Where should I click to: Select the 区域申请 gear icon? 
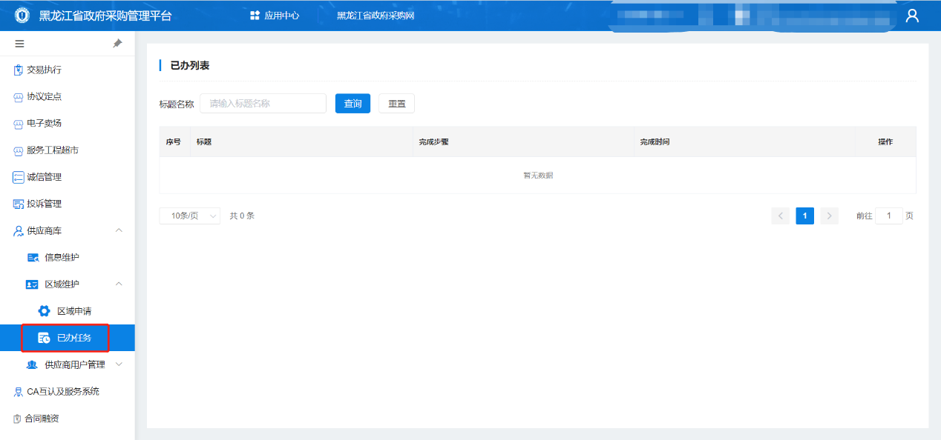(x=44, y=311)
